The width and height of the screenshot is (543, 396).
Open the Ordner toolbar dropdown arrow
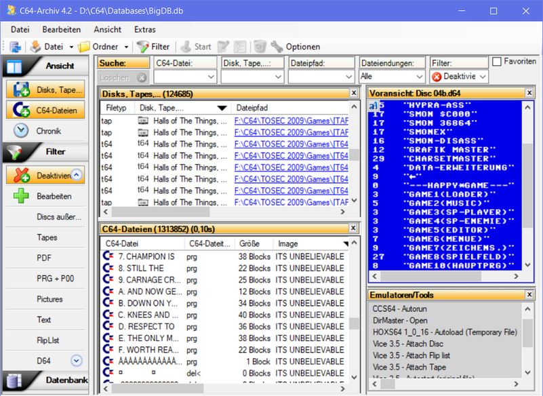(x=126, y=47)
